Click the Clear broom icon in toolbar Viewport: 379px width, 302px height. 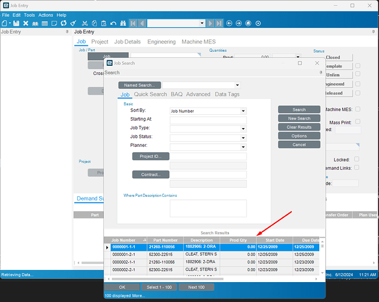73,23
